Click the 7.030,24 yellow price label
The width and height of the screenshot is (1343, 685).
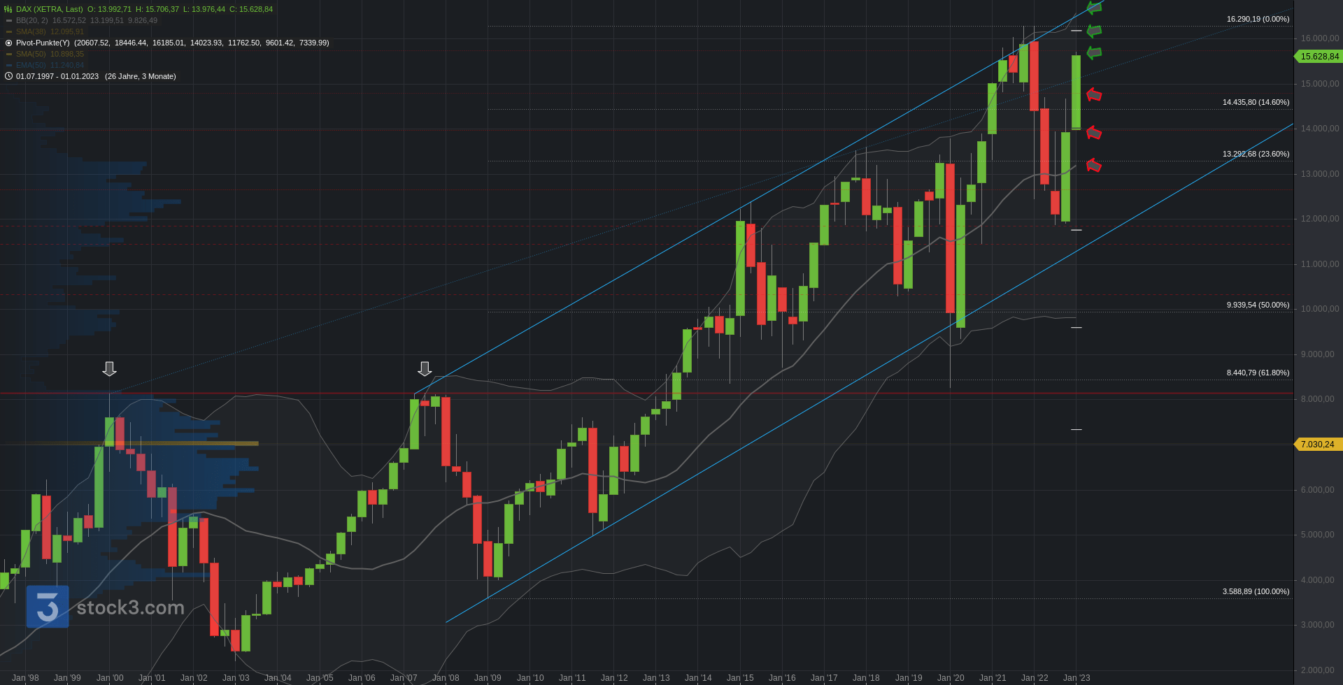coord(1319,444)
